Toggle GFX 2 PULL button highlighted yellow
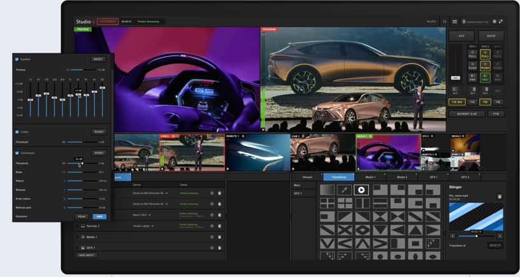The height and width of the screenshot is (277, 520). 485,55
